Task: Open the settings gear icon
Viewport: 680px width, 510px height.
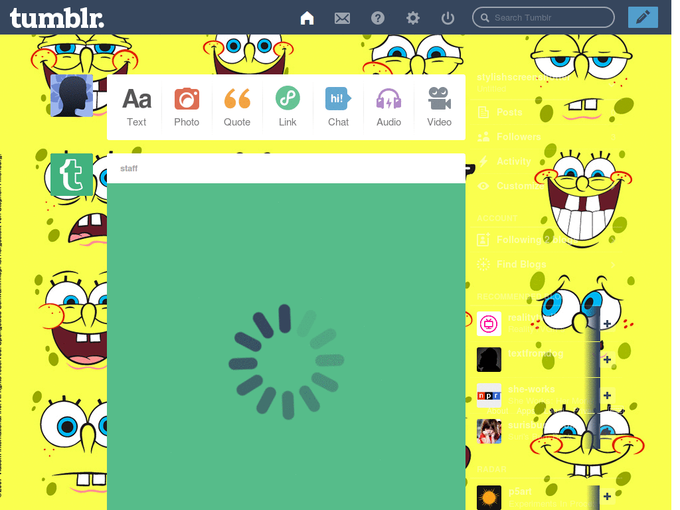Action: pyautogui.click(x=413, y=18)
